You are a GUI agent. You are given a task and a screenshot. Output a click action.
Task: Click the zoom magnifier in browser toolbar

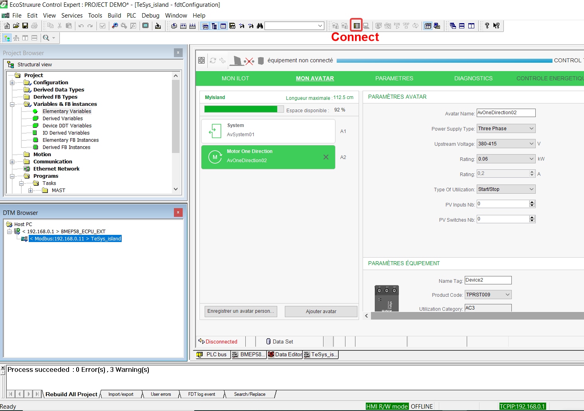tap(46, 38)
